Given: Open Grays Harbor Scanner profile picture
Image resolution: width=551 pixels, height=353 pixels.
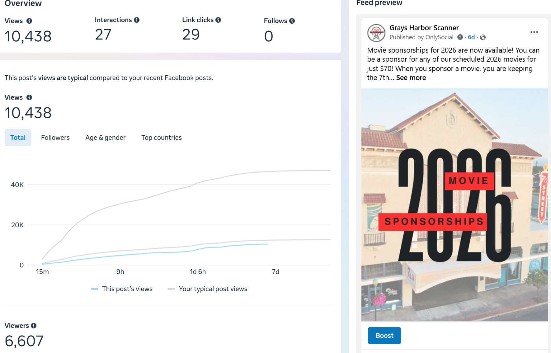Looking at the screenshot, I should [x=376, y=33].
